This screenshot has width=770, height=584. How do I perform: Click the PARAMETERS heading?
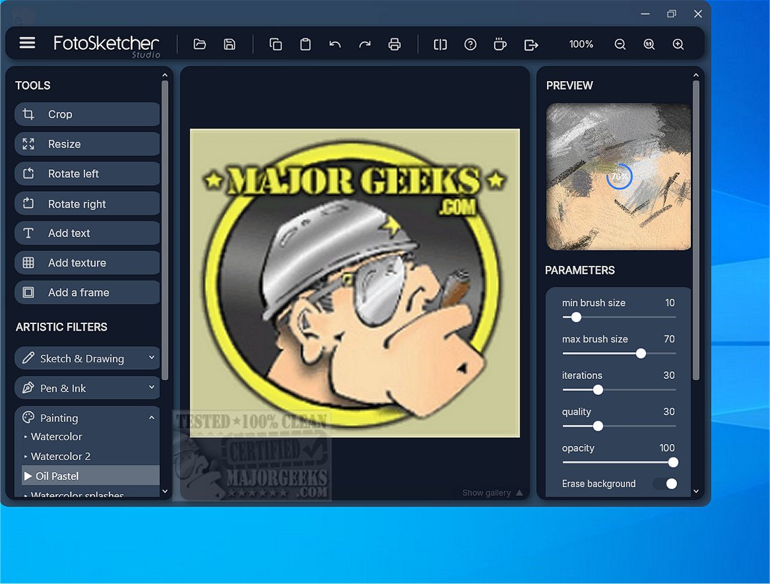pyautogui.click(x=580, y=270)
